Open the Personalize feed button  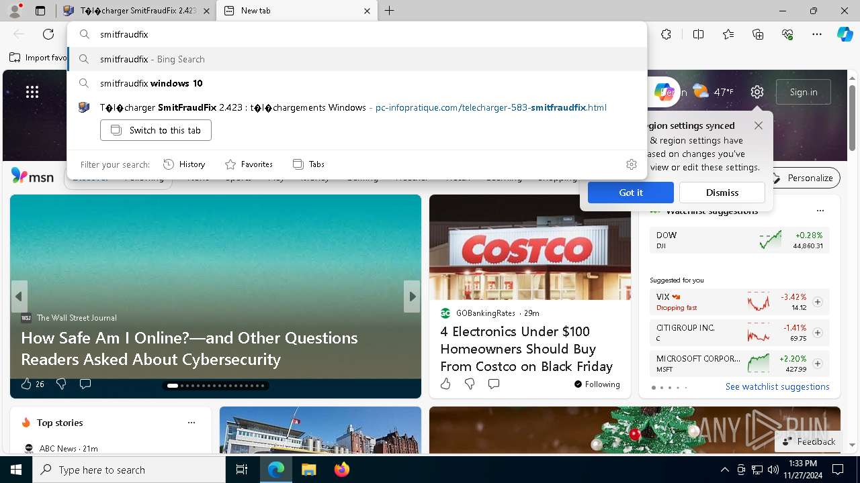pyautogui.click(x=804, y=178)
